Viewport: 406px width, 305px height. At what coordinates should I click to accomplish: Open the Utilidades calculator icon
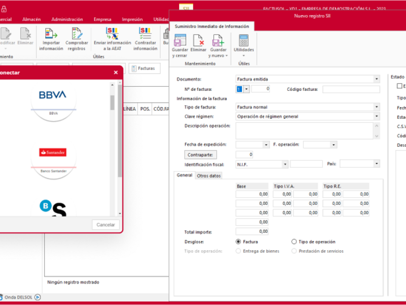244,41
